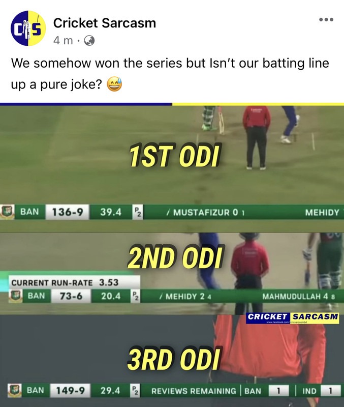344x407 pixels.
Task: Click the Current Run-Rate 3.53 banner
Action: tap(74, 282)
